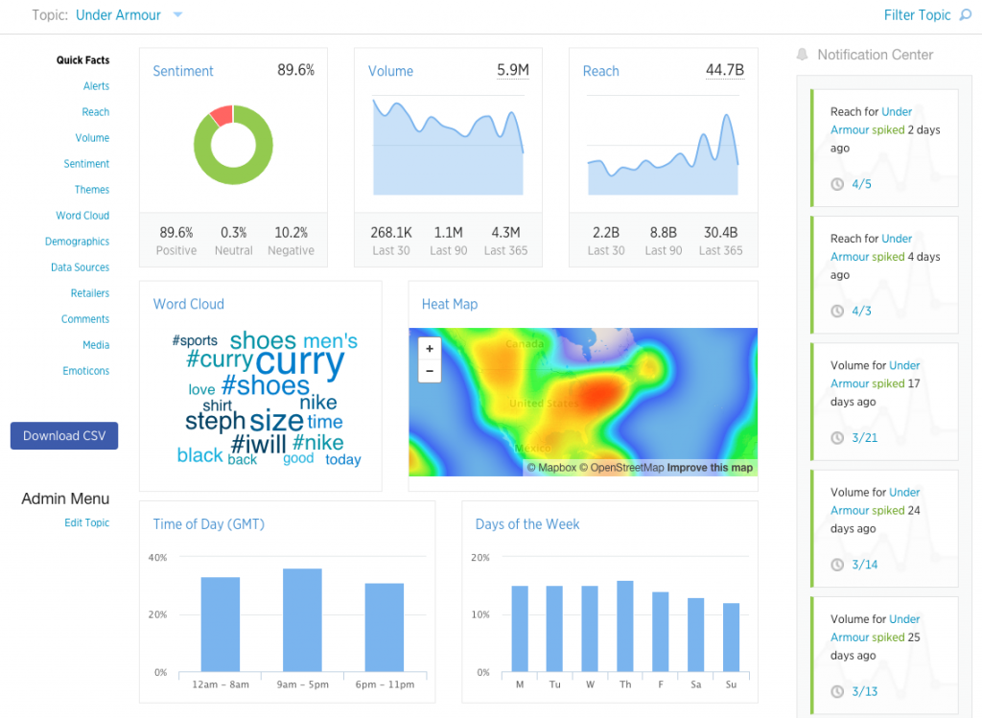Viewport: 982px width, 718px height.
Task: Click the 6pm – 11pm bar
Action: [x=385, y=628]
